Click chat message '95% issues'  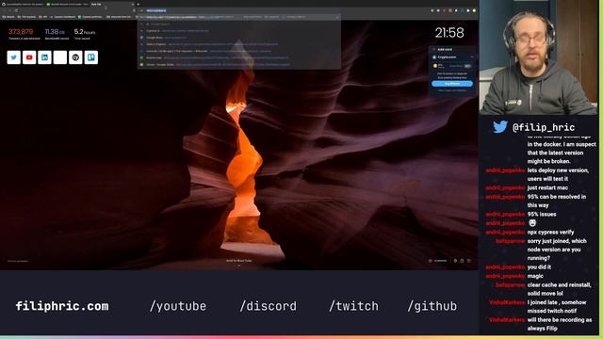point(542,214)
